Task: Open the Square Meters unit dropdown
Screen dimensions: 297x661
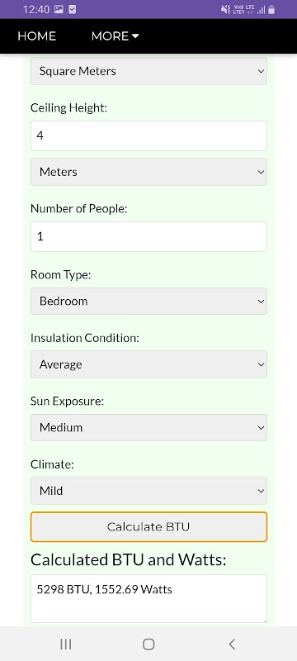Action: coord(149,71)
